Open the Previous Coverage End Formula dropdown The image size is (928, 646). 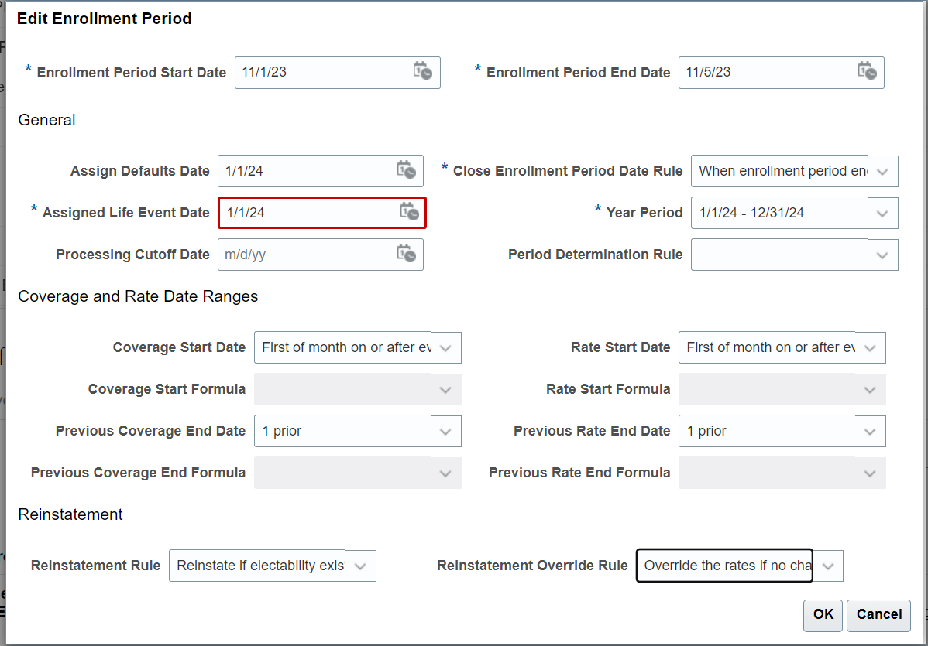coord(445,473)
